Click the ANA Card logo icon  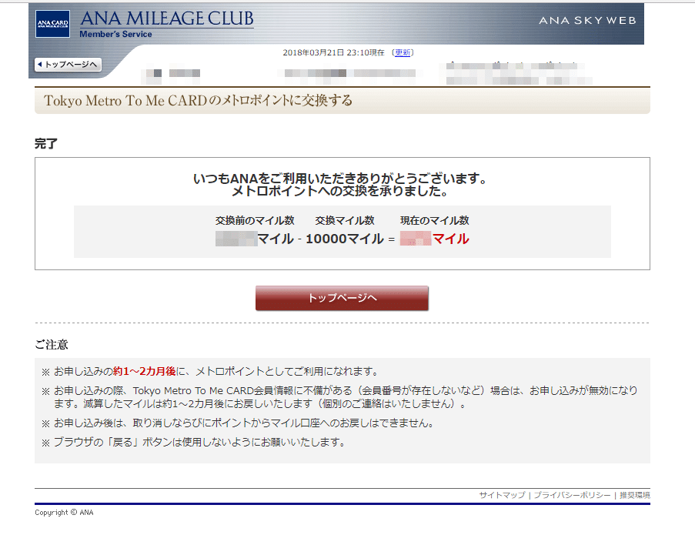(52, 24)
